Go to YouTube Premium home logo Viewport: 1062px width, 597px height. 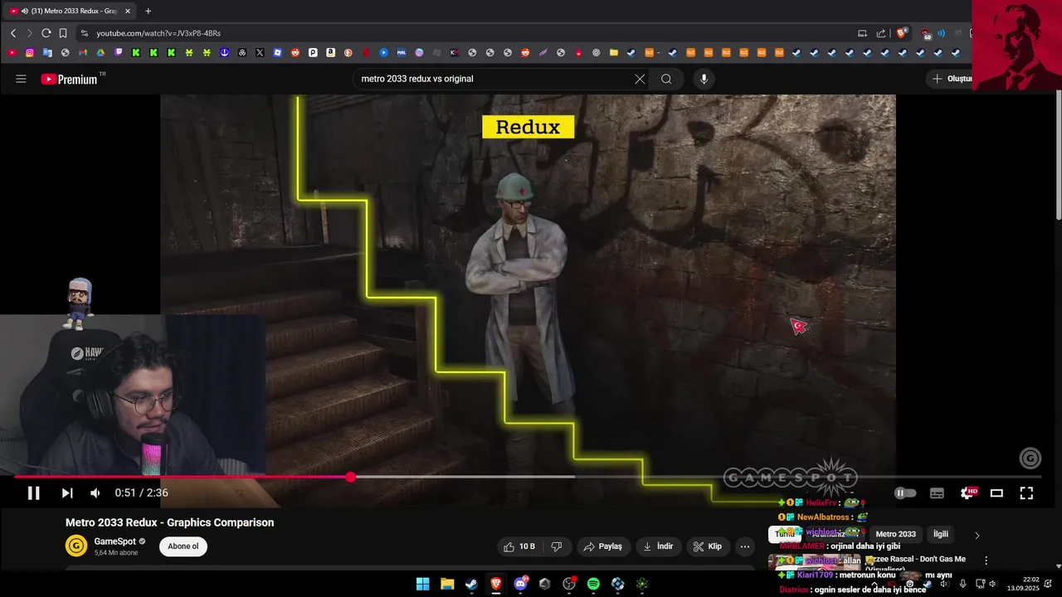pyautogui.click(x=70, y=79)
